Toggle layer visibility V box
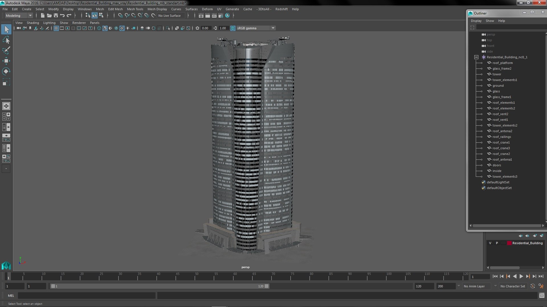This screenshot has width=547, height=307. pos(490,243)
